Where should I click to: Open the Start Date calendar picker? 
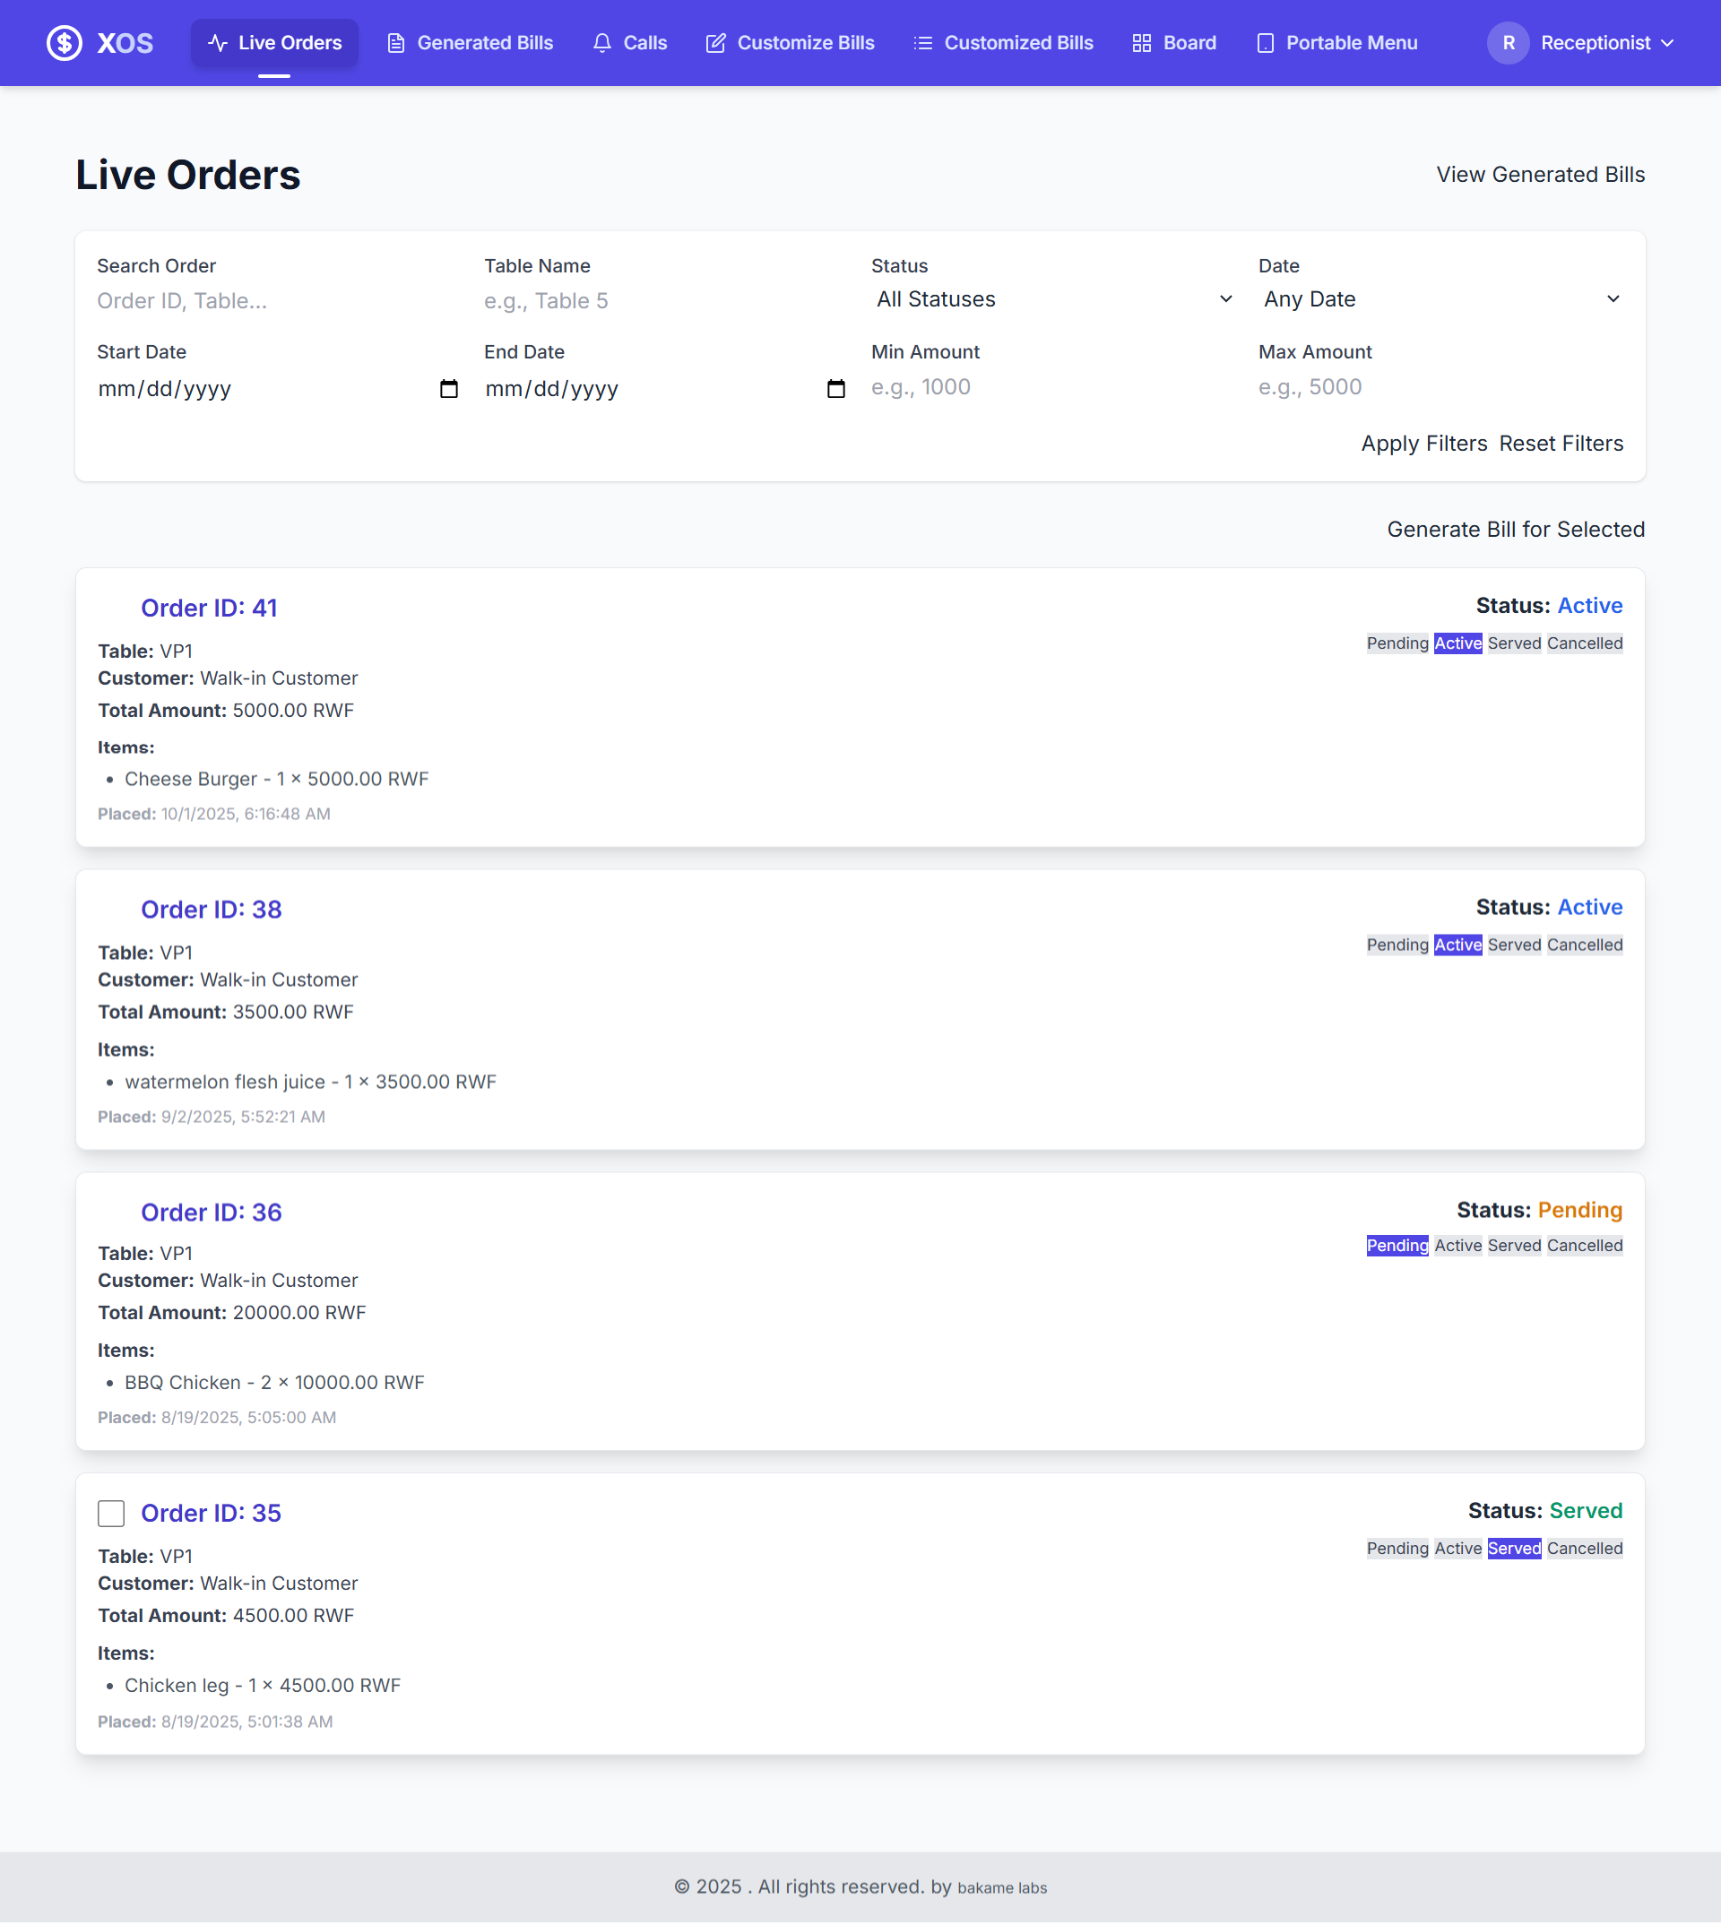pyautogui.click(x=449, y=389)
